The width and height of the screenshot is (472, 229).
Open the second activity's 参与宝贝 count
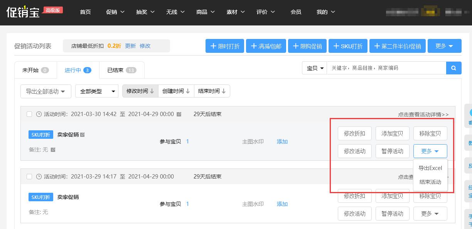[x=187, y=204]
